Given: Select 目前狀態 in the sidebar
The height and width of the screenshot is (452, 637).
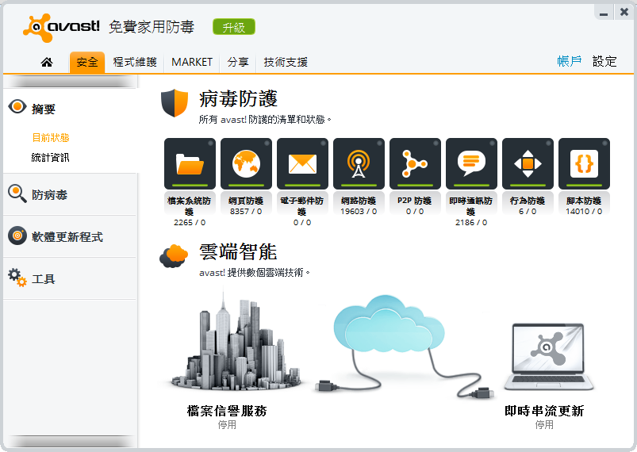Looking at the screenshot, I should click(51, 138).
